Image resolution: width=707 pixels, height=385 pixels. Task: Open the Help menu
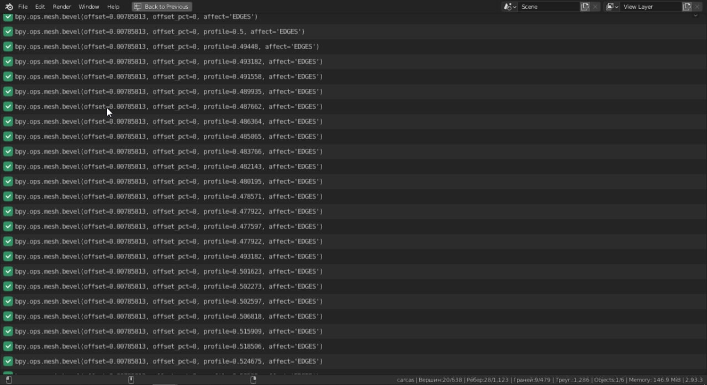(113, 7)
